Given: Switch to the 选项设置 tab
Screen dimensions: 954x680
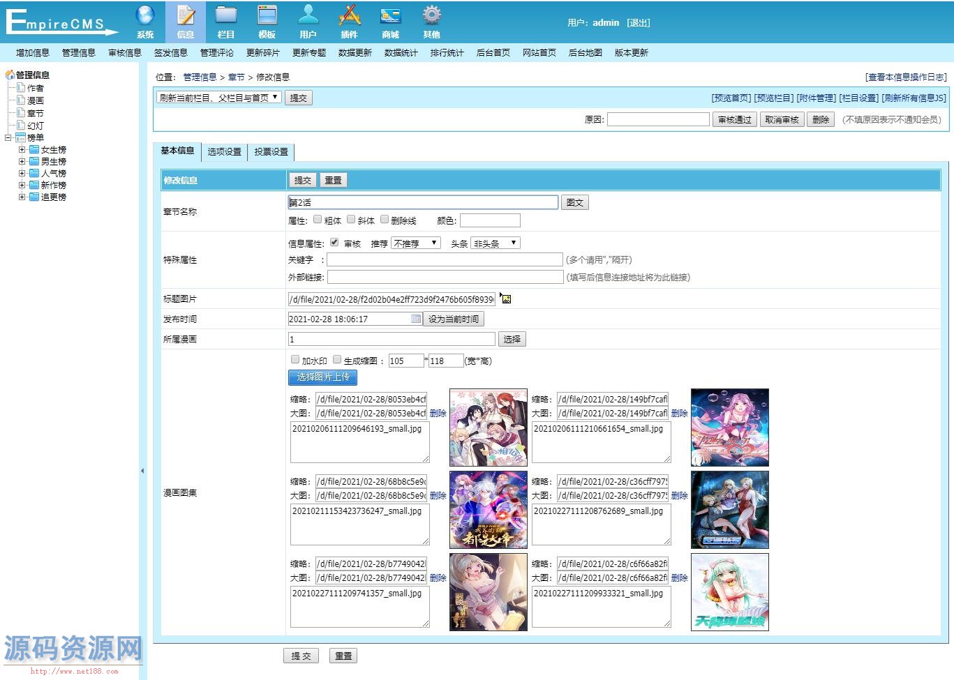Looking at the screenshot, I should [224, 151].
